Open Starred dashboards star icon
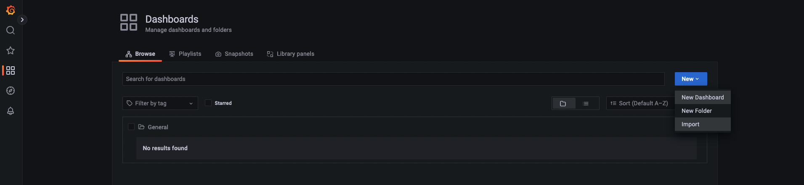The height and width of the screenshot is (185, 804). (11, 50)
